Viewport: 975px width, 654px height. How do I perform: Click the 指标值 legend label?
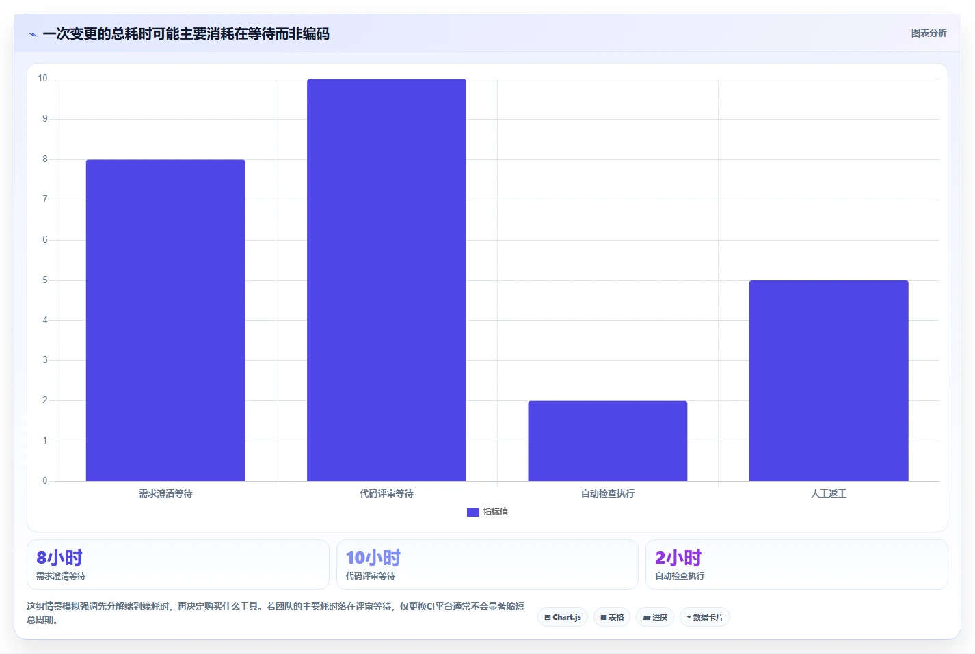496,512
